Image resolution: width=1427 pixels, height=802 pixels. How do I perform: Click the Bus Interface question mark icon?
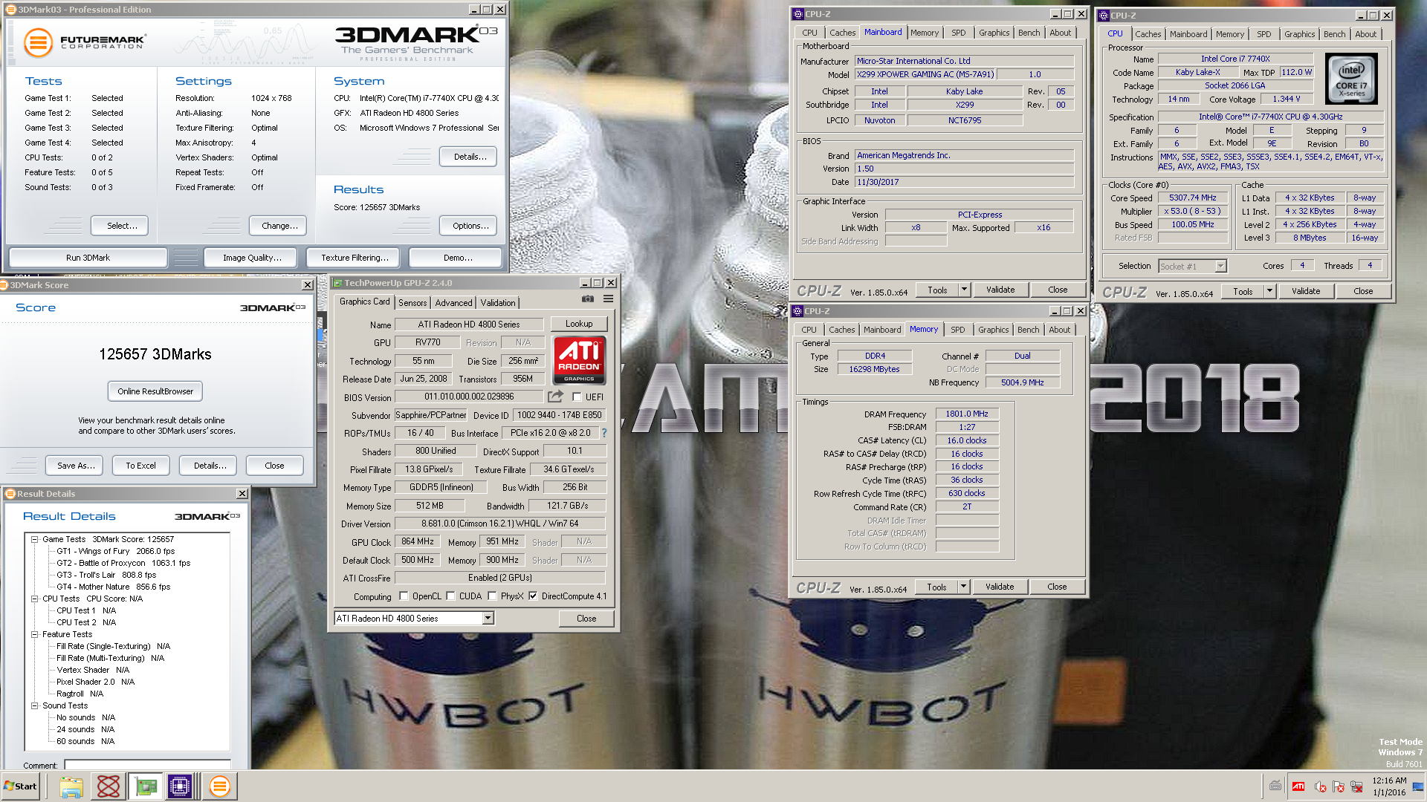tap(604, 433)
